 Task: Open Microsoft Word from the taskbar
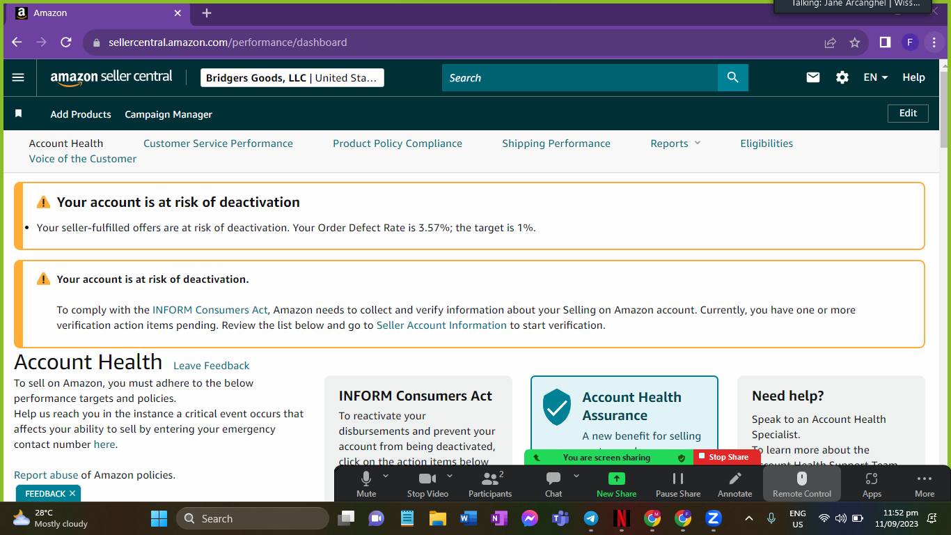coord(468,518)
